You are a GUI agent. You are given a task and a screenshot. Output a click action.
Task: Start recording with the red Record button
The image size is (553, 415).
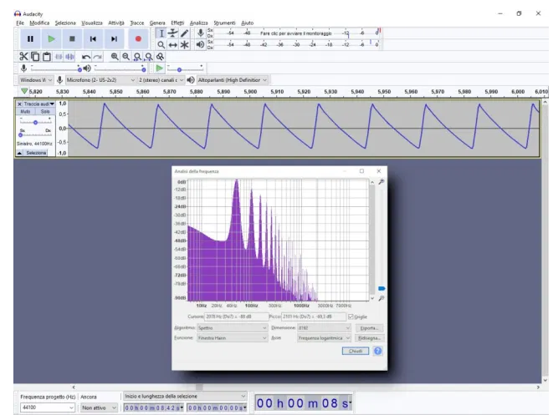click(x=138, y=38)
